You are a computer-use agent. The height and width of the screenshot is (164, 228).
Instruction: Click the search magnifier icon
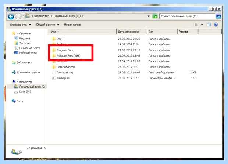[x=218, y=16]
